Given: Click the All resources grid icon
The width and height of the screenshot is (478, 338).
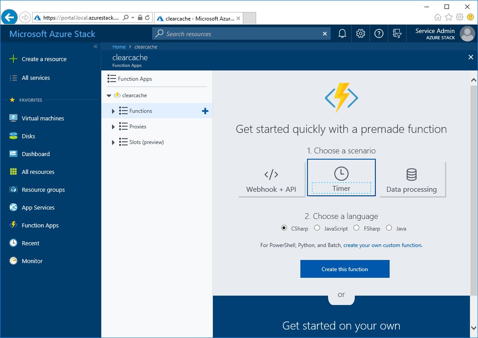Looking at the screenshot, I should (13, 172).
